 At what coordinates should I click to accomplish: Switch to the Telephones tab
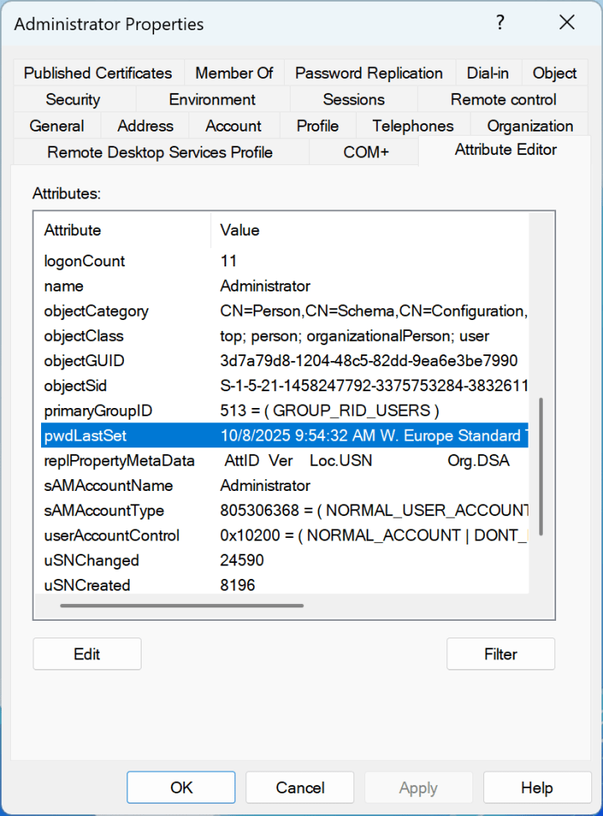(412, 125)
